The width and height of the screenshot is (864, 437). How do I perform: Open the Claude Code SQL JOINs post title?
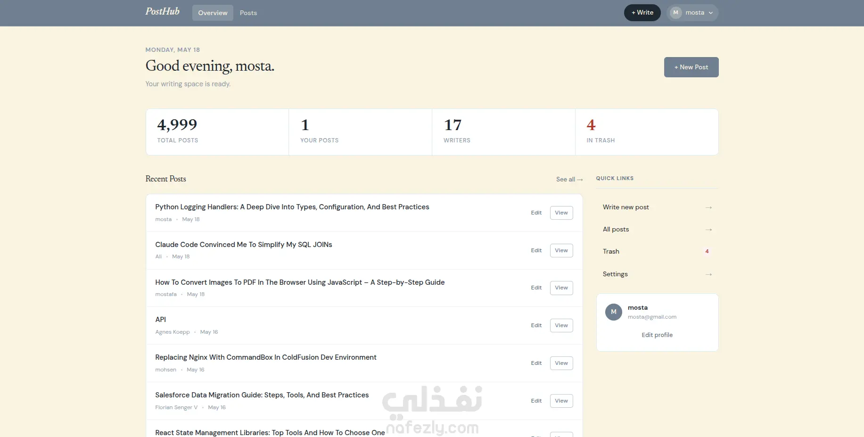pyautogui.click(x=244, y=245)
